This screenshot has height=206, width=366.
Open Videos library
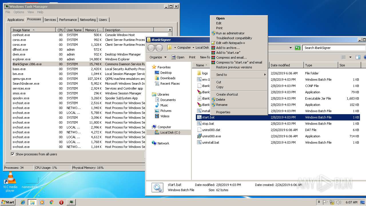[165, 116]
